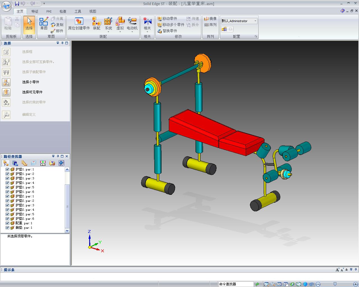Uncheck 护垫1.par:2 visibility checkbox

click(x=8, y=174)
